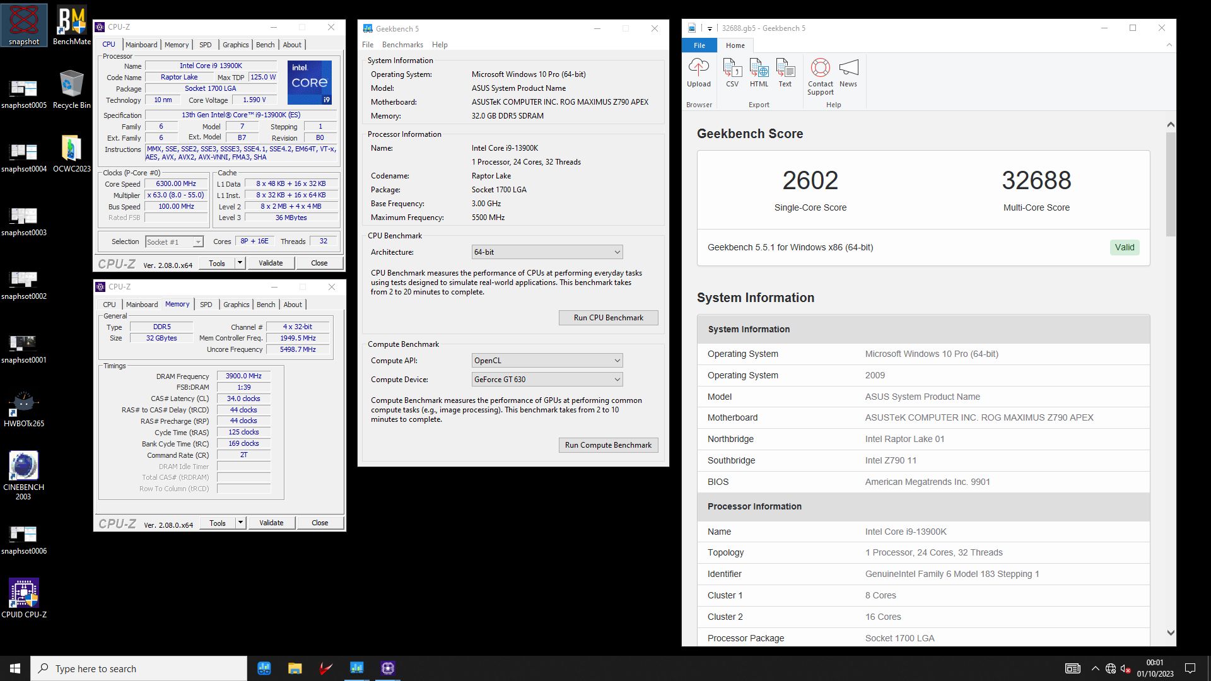Open Architecture 64-bit dropdown
Image resolution: width=1211 pixels, height=681 pixels.
[547, 252]
